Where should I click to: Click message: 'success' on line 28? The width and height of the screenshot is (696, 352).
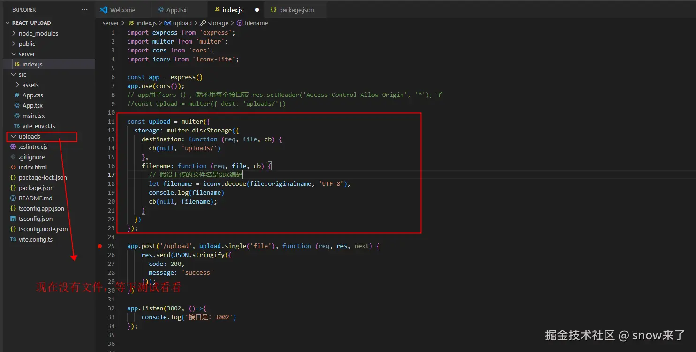coord(181,272)
